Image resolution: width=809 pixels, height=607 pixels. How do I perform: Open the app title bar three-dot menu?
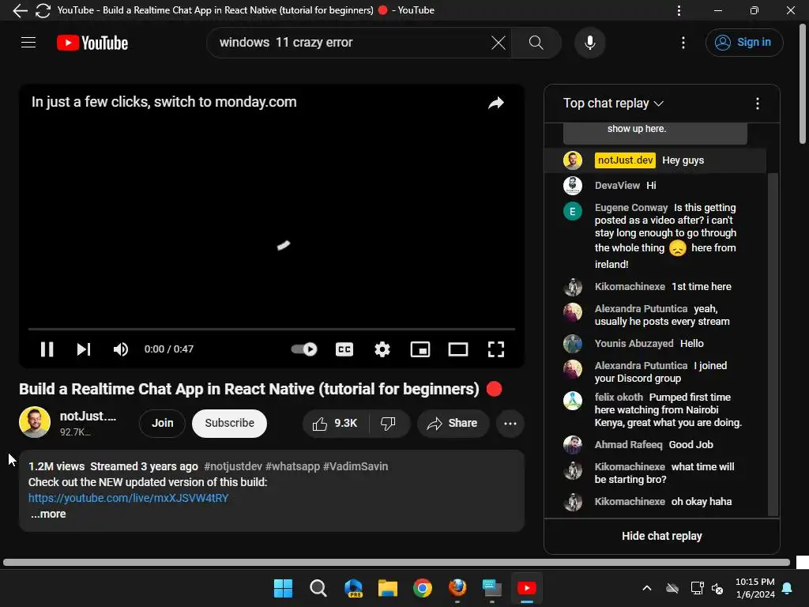point(679,10)
